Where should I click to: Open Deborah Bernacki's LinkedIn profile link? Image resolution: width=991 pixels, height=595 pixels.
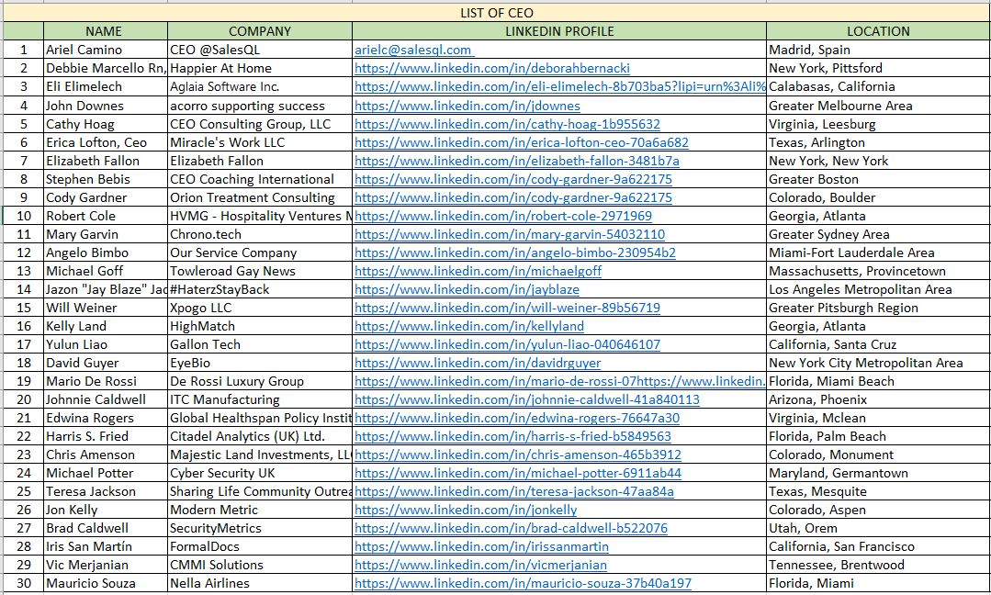pos(491,68)
